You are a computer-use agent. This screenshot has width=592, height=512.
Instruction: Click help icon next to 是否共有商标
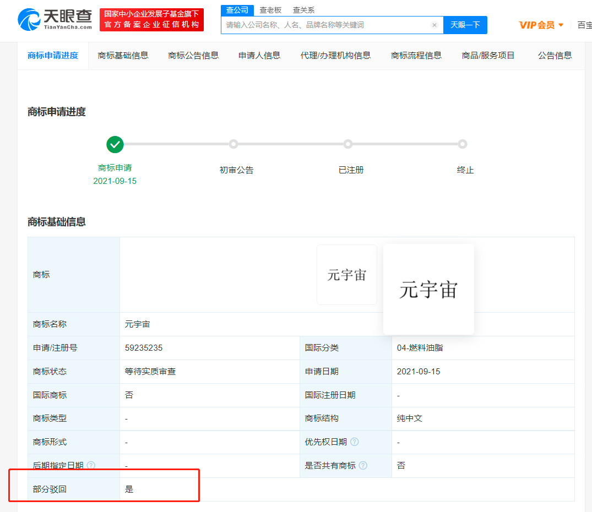[x=363, y=466]
